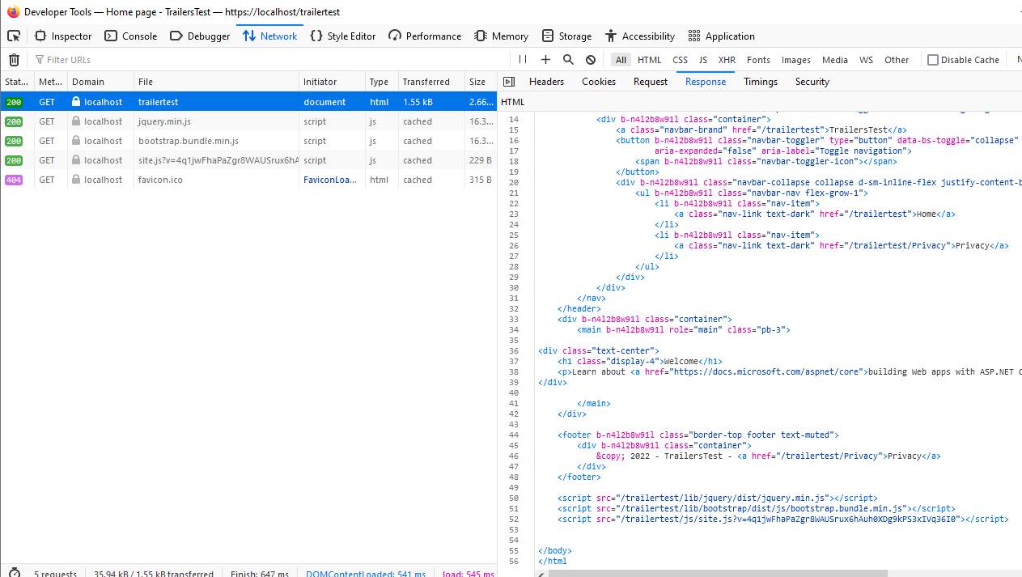Viewport: 1022px width, 577px height.
Task: Switch to the Console panel
Action: pyautogui.click(x=130, y=36)
